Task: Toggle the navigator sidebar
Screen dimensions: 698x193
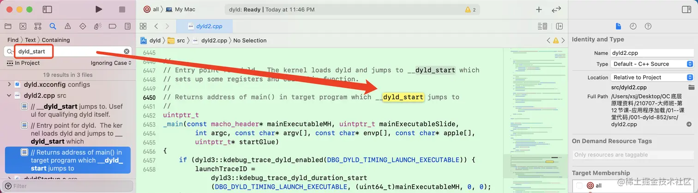Action: click(47, 9)
